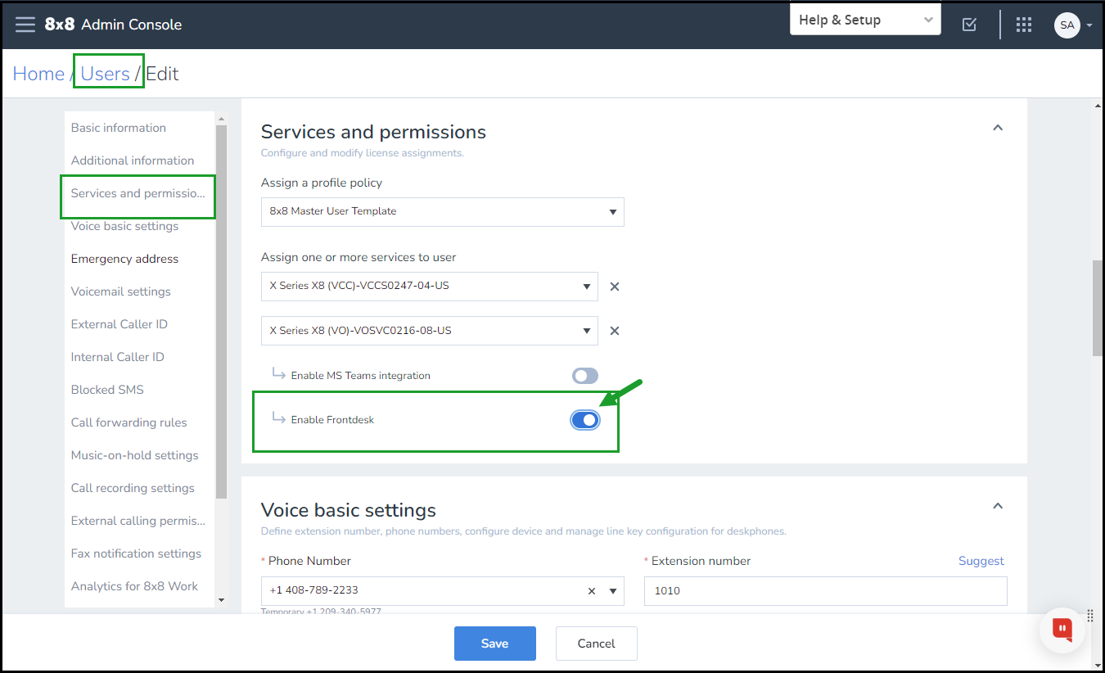The width and height of the screenshot is (1105, 673).
Task: Open the hamburger navigation menu
Action: pos(25,25)
